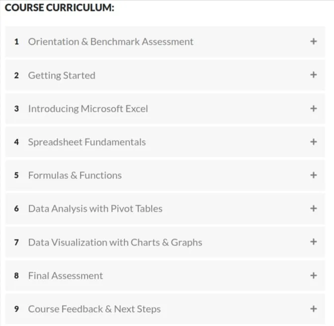Select Spreadsheet Fundamentals section title
Image resolution: width=334 pixels, height=326 pixels.
click(x=87, y=142)
